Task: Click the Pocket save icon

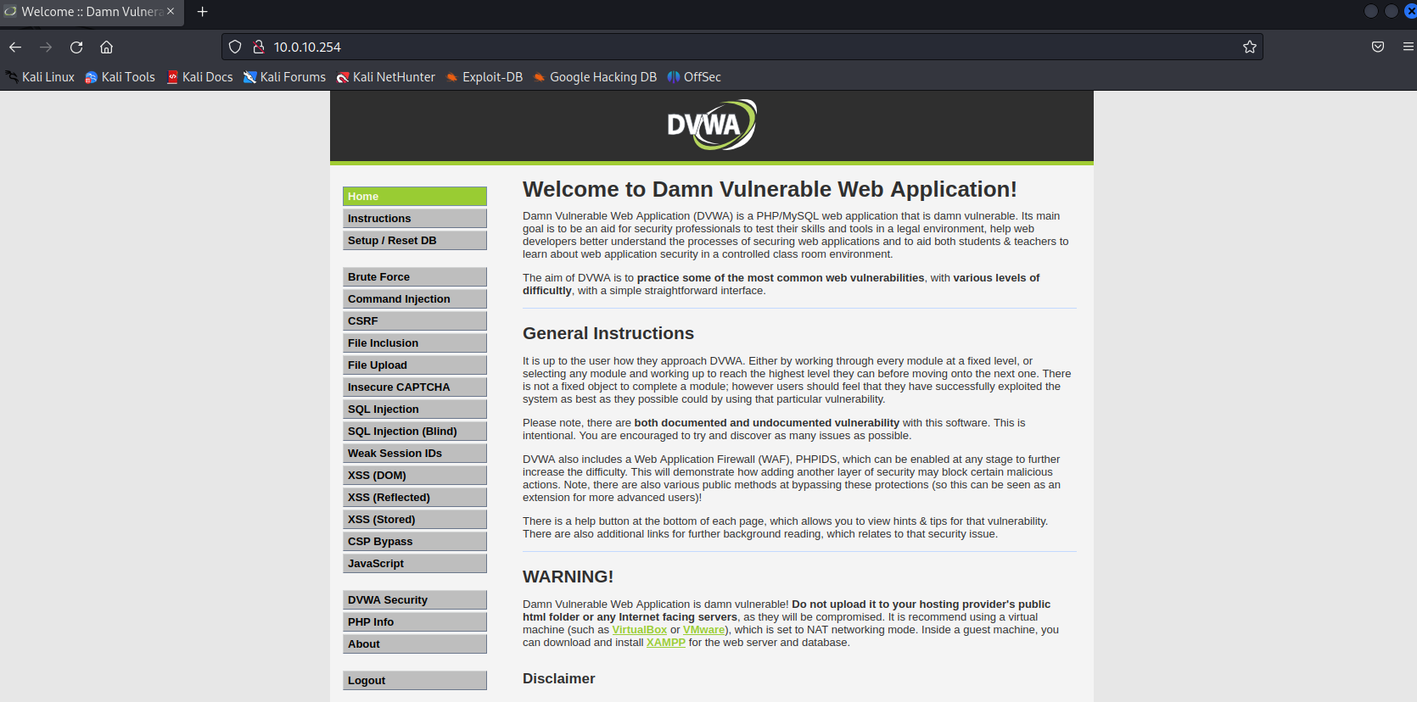Action: pos(1378,47)
